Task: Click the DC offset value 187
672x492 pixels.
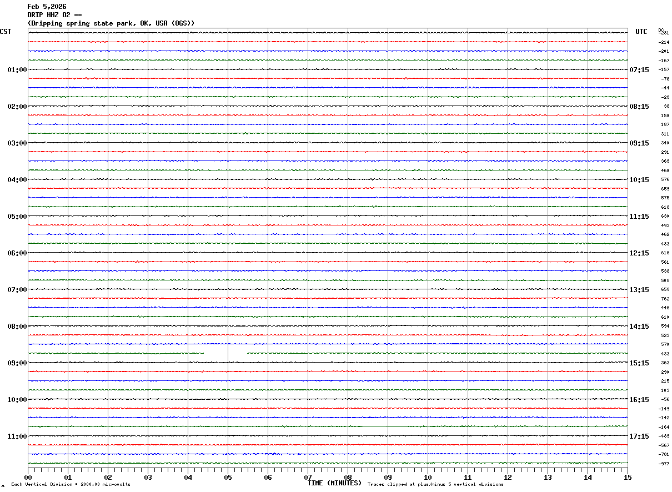Action: (665, 125)
